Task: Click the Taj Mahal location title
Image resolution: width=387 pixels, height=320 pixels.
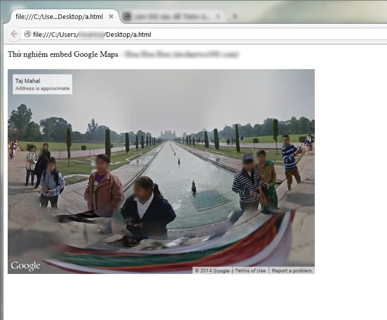Action: tap(28, 81)
